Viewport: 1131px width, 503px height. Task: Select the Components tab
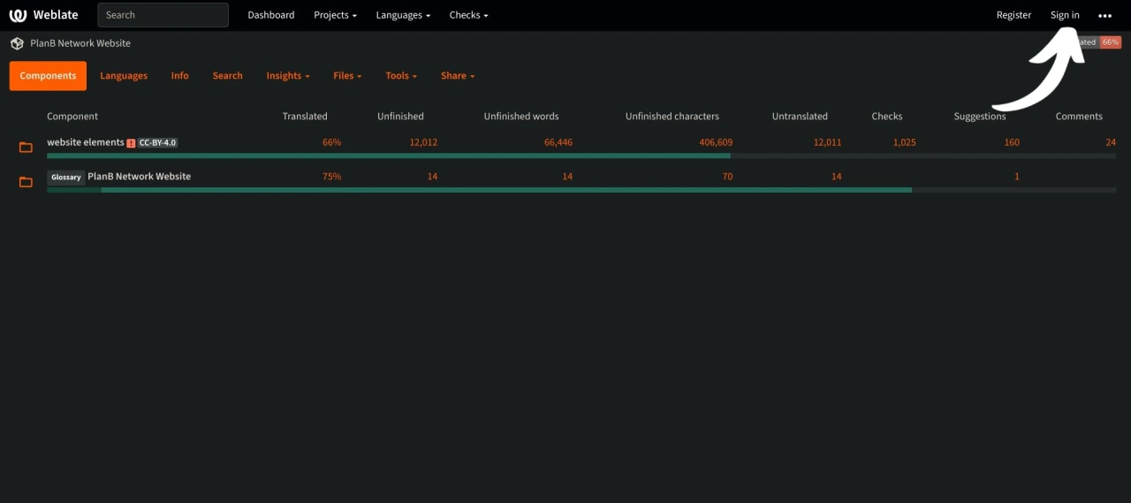point(48,76)
